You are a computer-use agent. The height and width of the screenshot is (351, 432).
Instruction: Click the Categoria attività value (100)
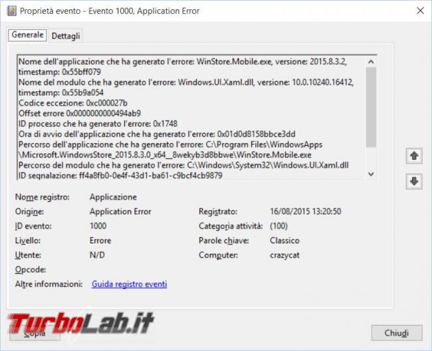tap(279, 226)
